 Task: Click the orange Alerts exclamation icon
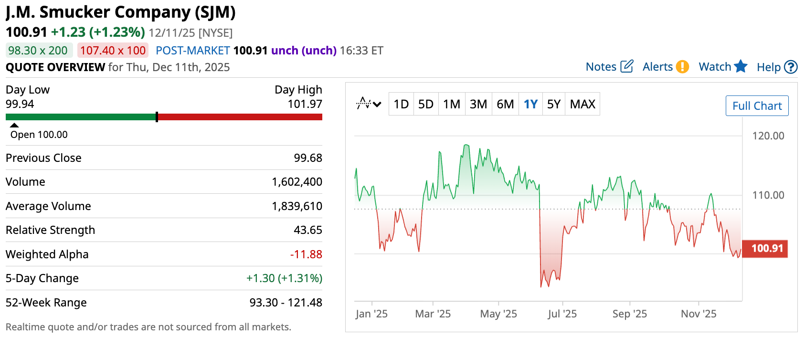point(682,67)
